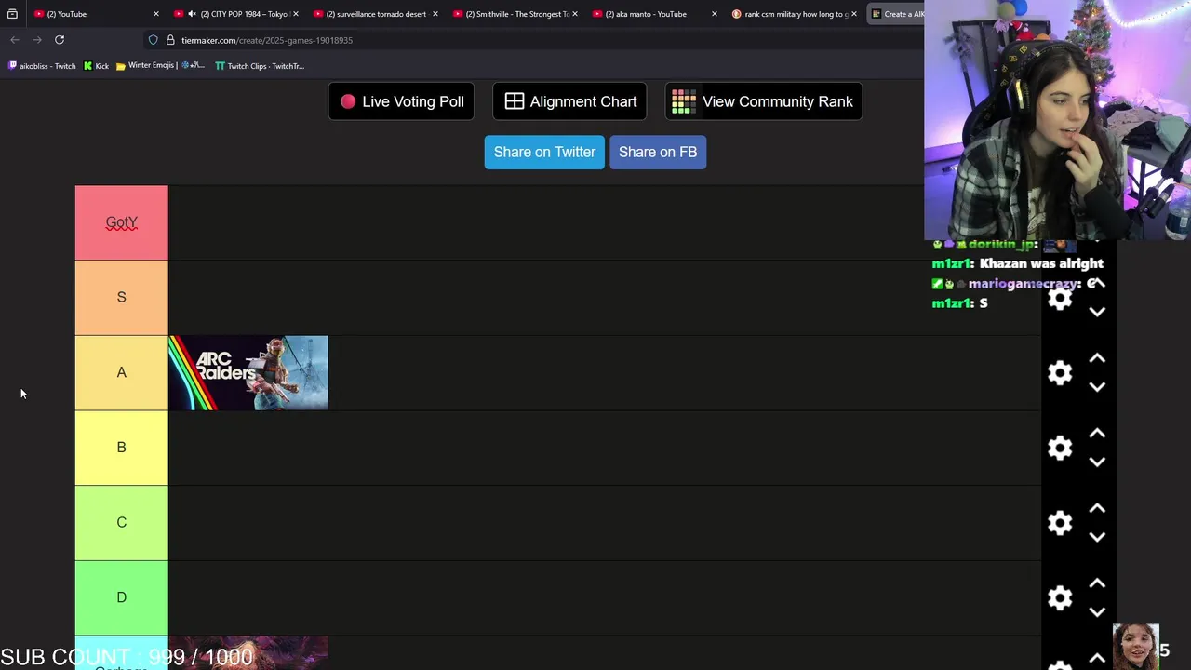
Task: Reload the page with the refresh icon
Action: pos(60,40)
